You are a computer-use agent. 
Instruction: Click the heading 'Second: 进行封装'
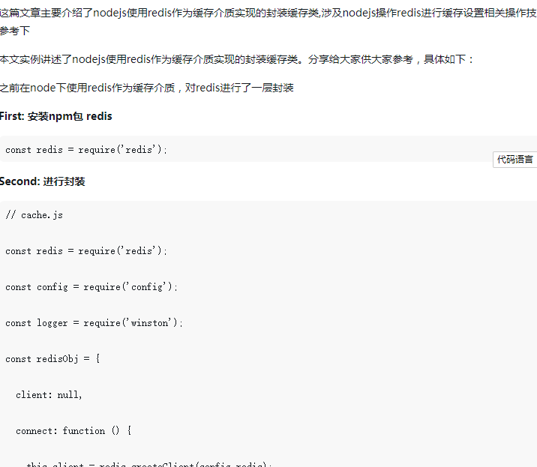(43, 181)
